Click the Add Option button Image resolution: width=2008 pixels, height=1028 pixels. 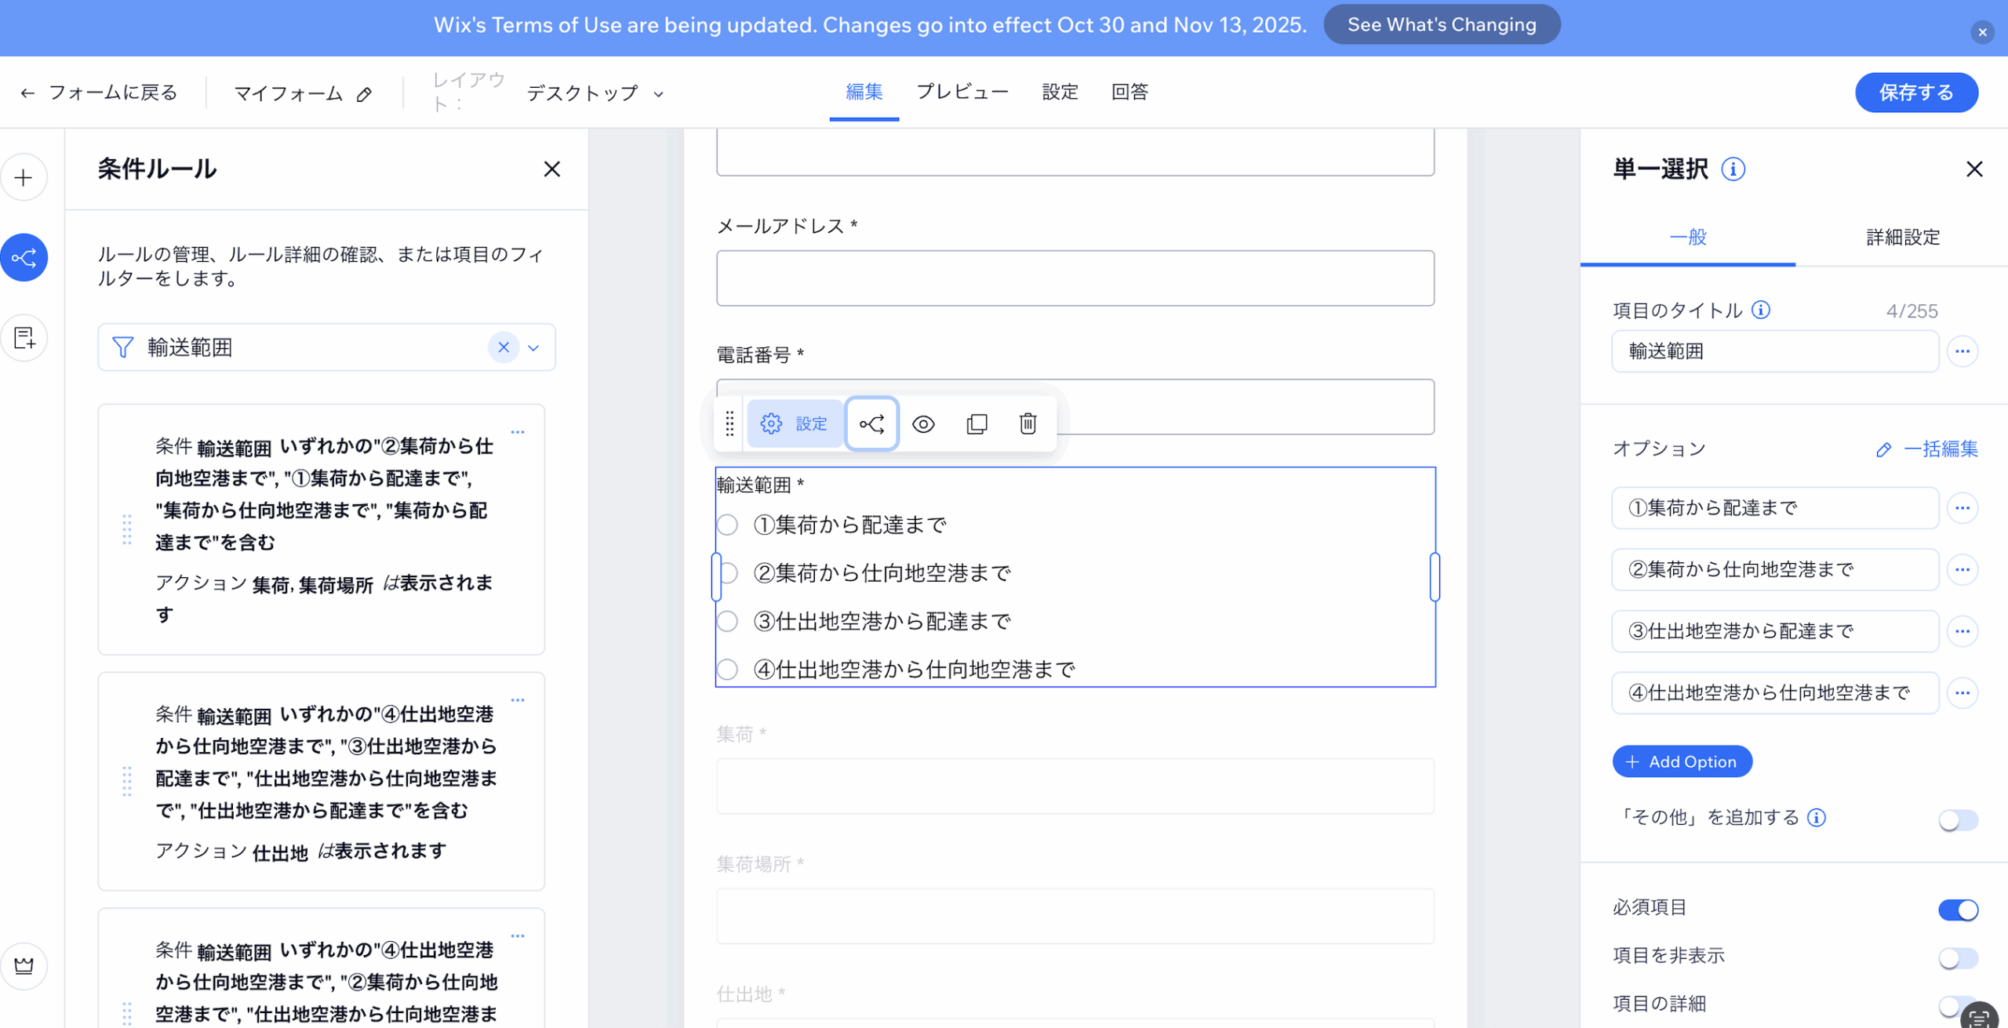point(1682,761)
